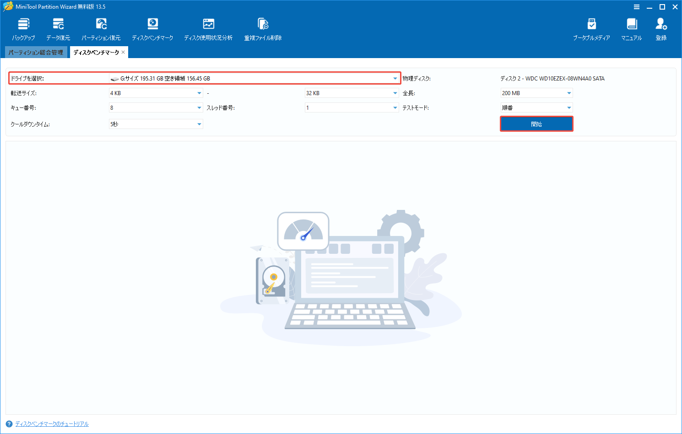This screenshot has height=434, width=682.
Task: Open the マニュアル (Manual)
Action: click(631, 28)
